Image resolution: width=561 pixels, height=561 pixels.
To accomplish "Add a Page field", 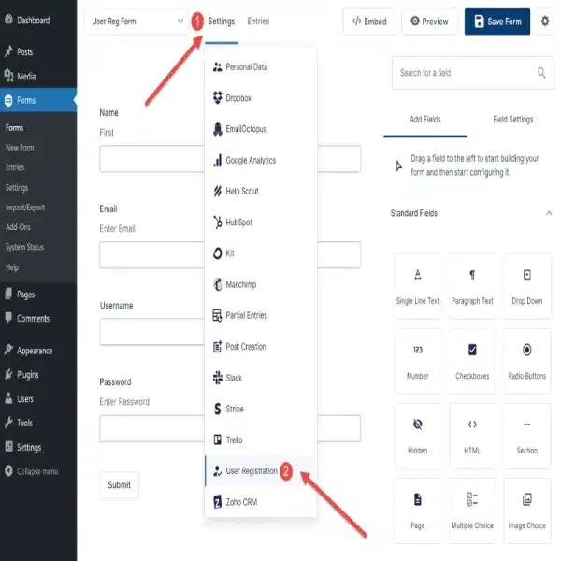I will click(x=418, y=511).
